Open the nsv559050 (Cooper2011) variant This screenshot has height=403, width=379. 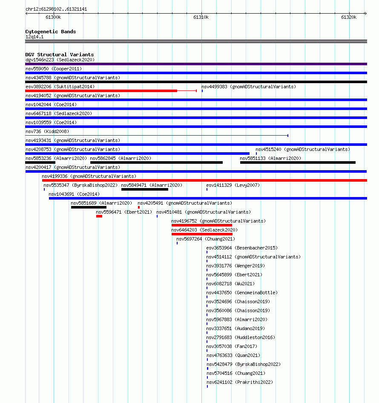[x=54, y=69]
